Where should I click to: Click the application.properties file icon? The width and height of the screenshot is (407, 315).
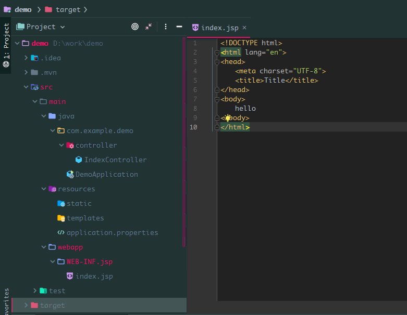(x=61, y=232)
